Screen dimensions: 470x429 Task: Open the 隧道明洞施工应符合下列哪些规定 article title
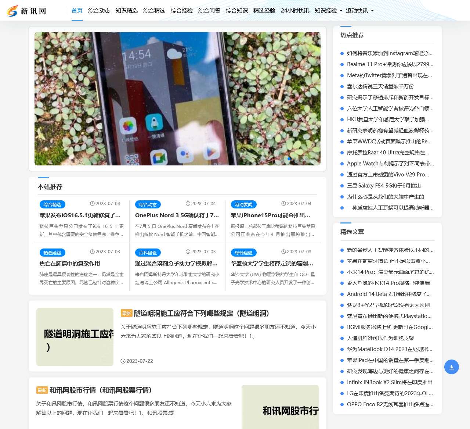point(202,313)
